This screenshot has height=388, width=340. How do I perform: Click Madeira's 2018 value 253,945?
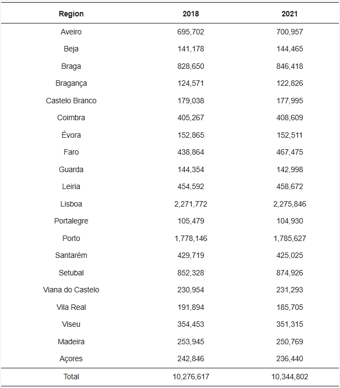pos(191,342)
